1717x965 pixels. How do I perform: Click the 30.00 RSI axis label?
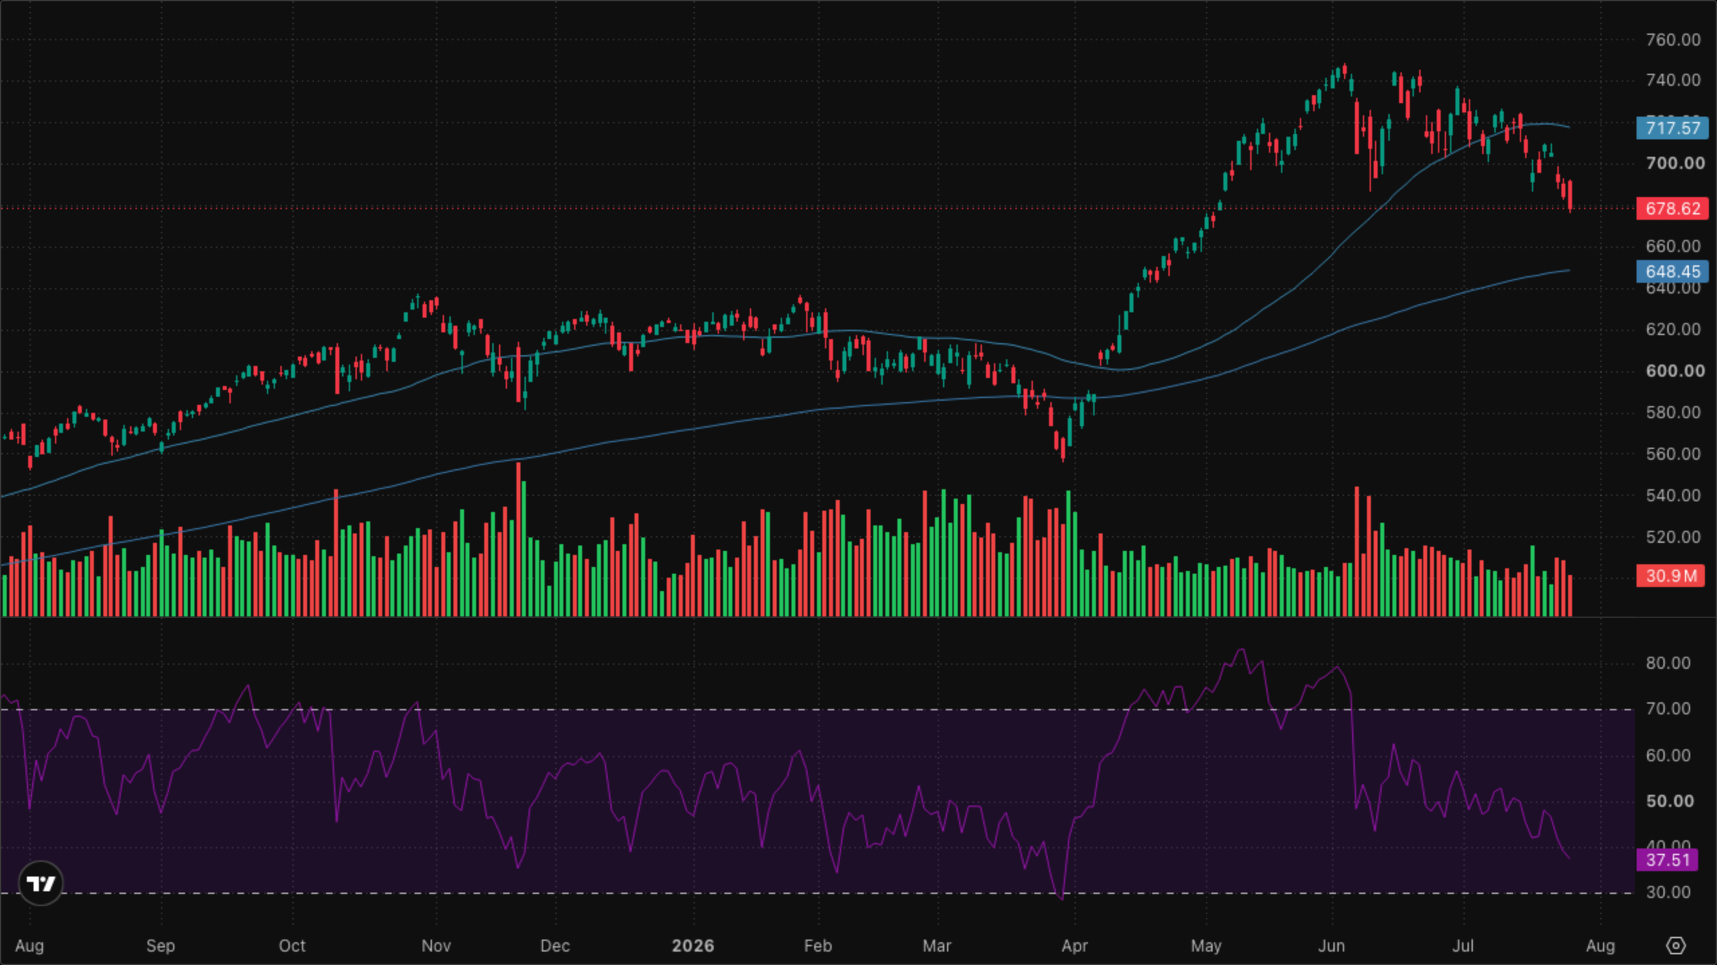click(1668, 893)
